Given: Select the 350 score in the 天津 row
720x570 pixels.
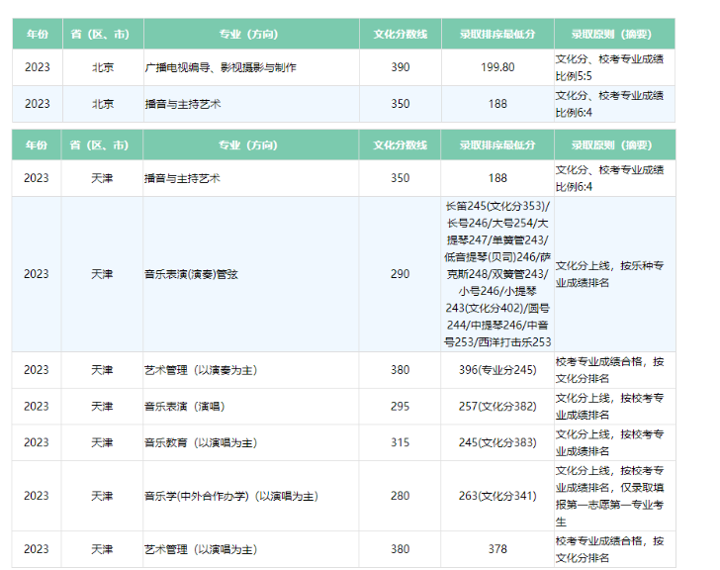Looking at the screenshot, I should pos(400,178).
